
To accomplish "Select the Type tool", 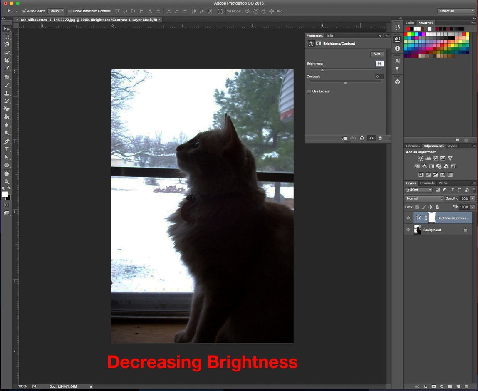I will pyautogui.click(x=7, y=148).
